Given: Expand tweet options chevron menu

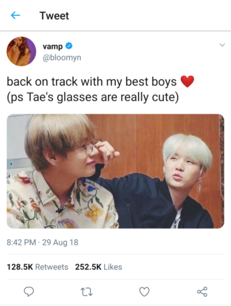Looking at the screenshot, I should tap(222, 45).
